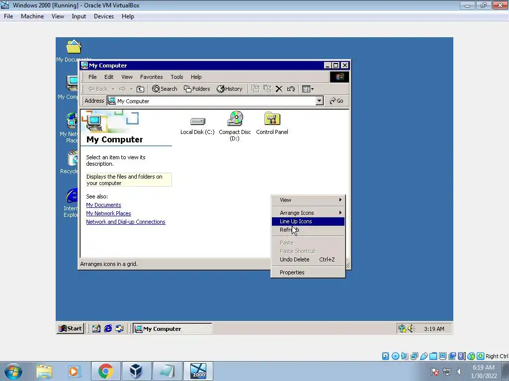Open Chrome from the host taskbar
The height and width of the screenshot is (381, 509).
(x=105, y=371)
